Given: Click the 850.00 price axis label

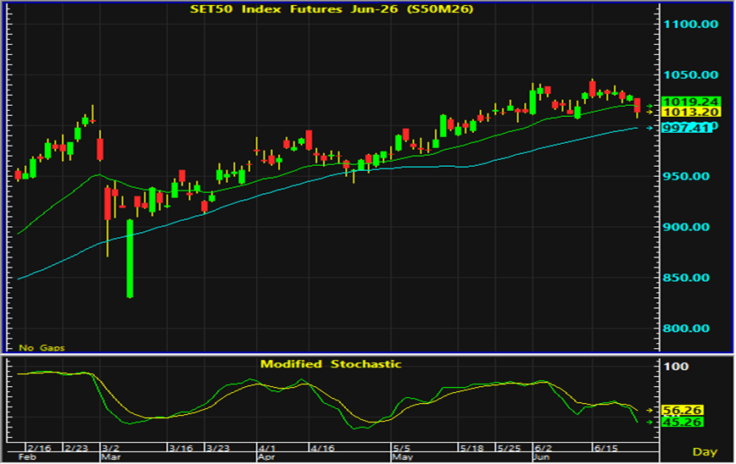Looking at the screenshot, I should pyautogui.click(x=686, y=278).
